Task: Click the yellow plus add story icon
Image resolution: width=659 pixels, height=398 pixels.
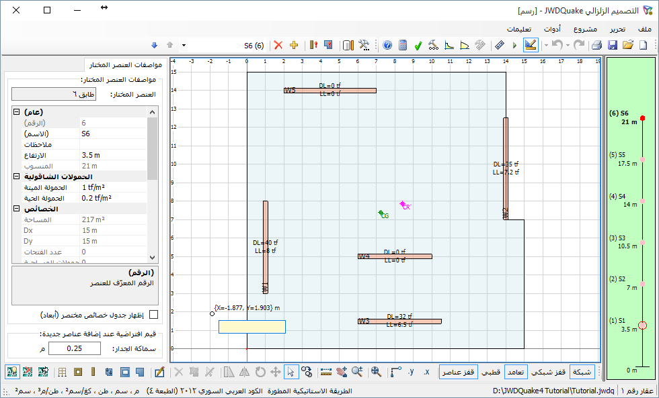Action: click(x=294, y=45)
